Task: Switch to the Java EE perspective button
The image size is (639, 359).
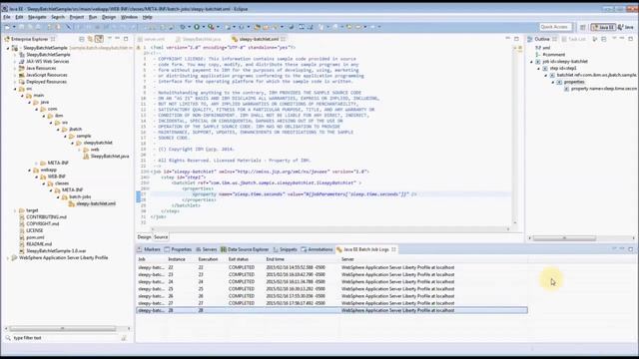Action: 603,27
